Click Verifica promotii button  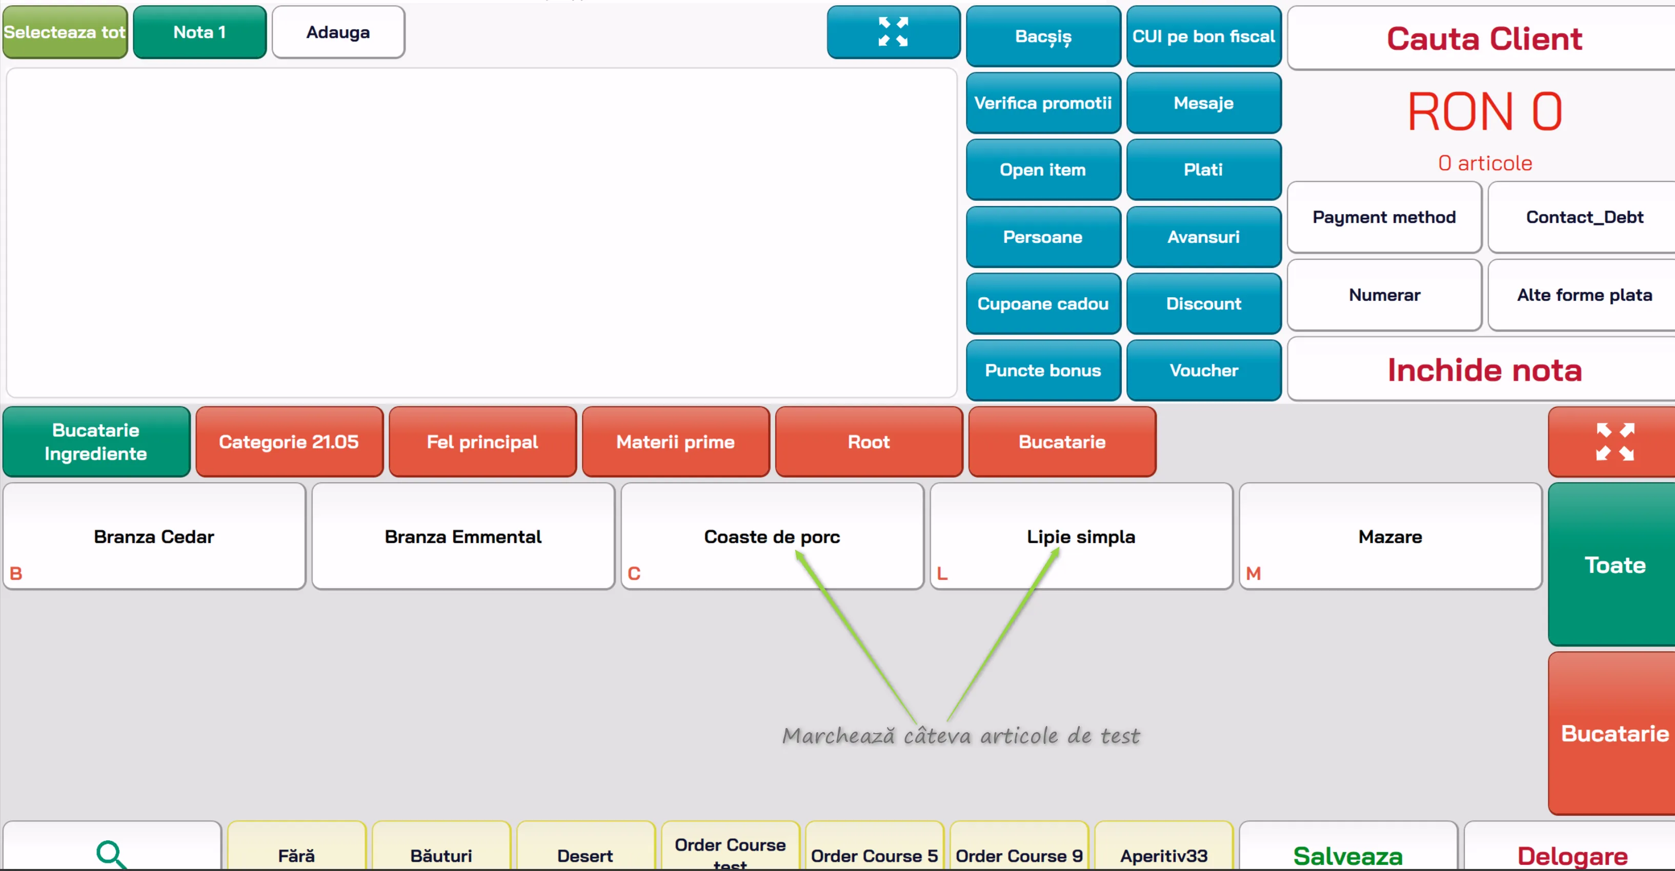(x=1043, y=102)
